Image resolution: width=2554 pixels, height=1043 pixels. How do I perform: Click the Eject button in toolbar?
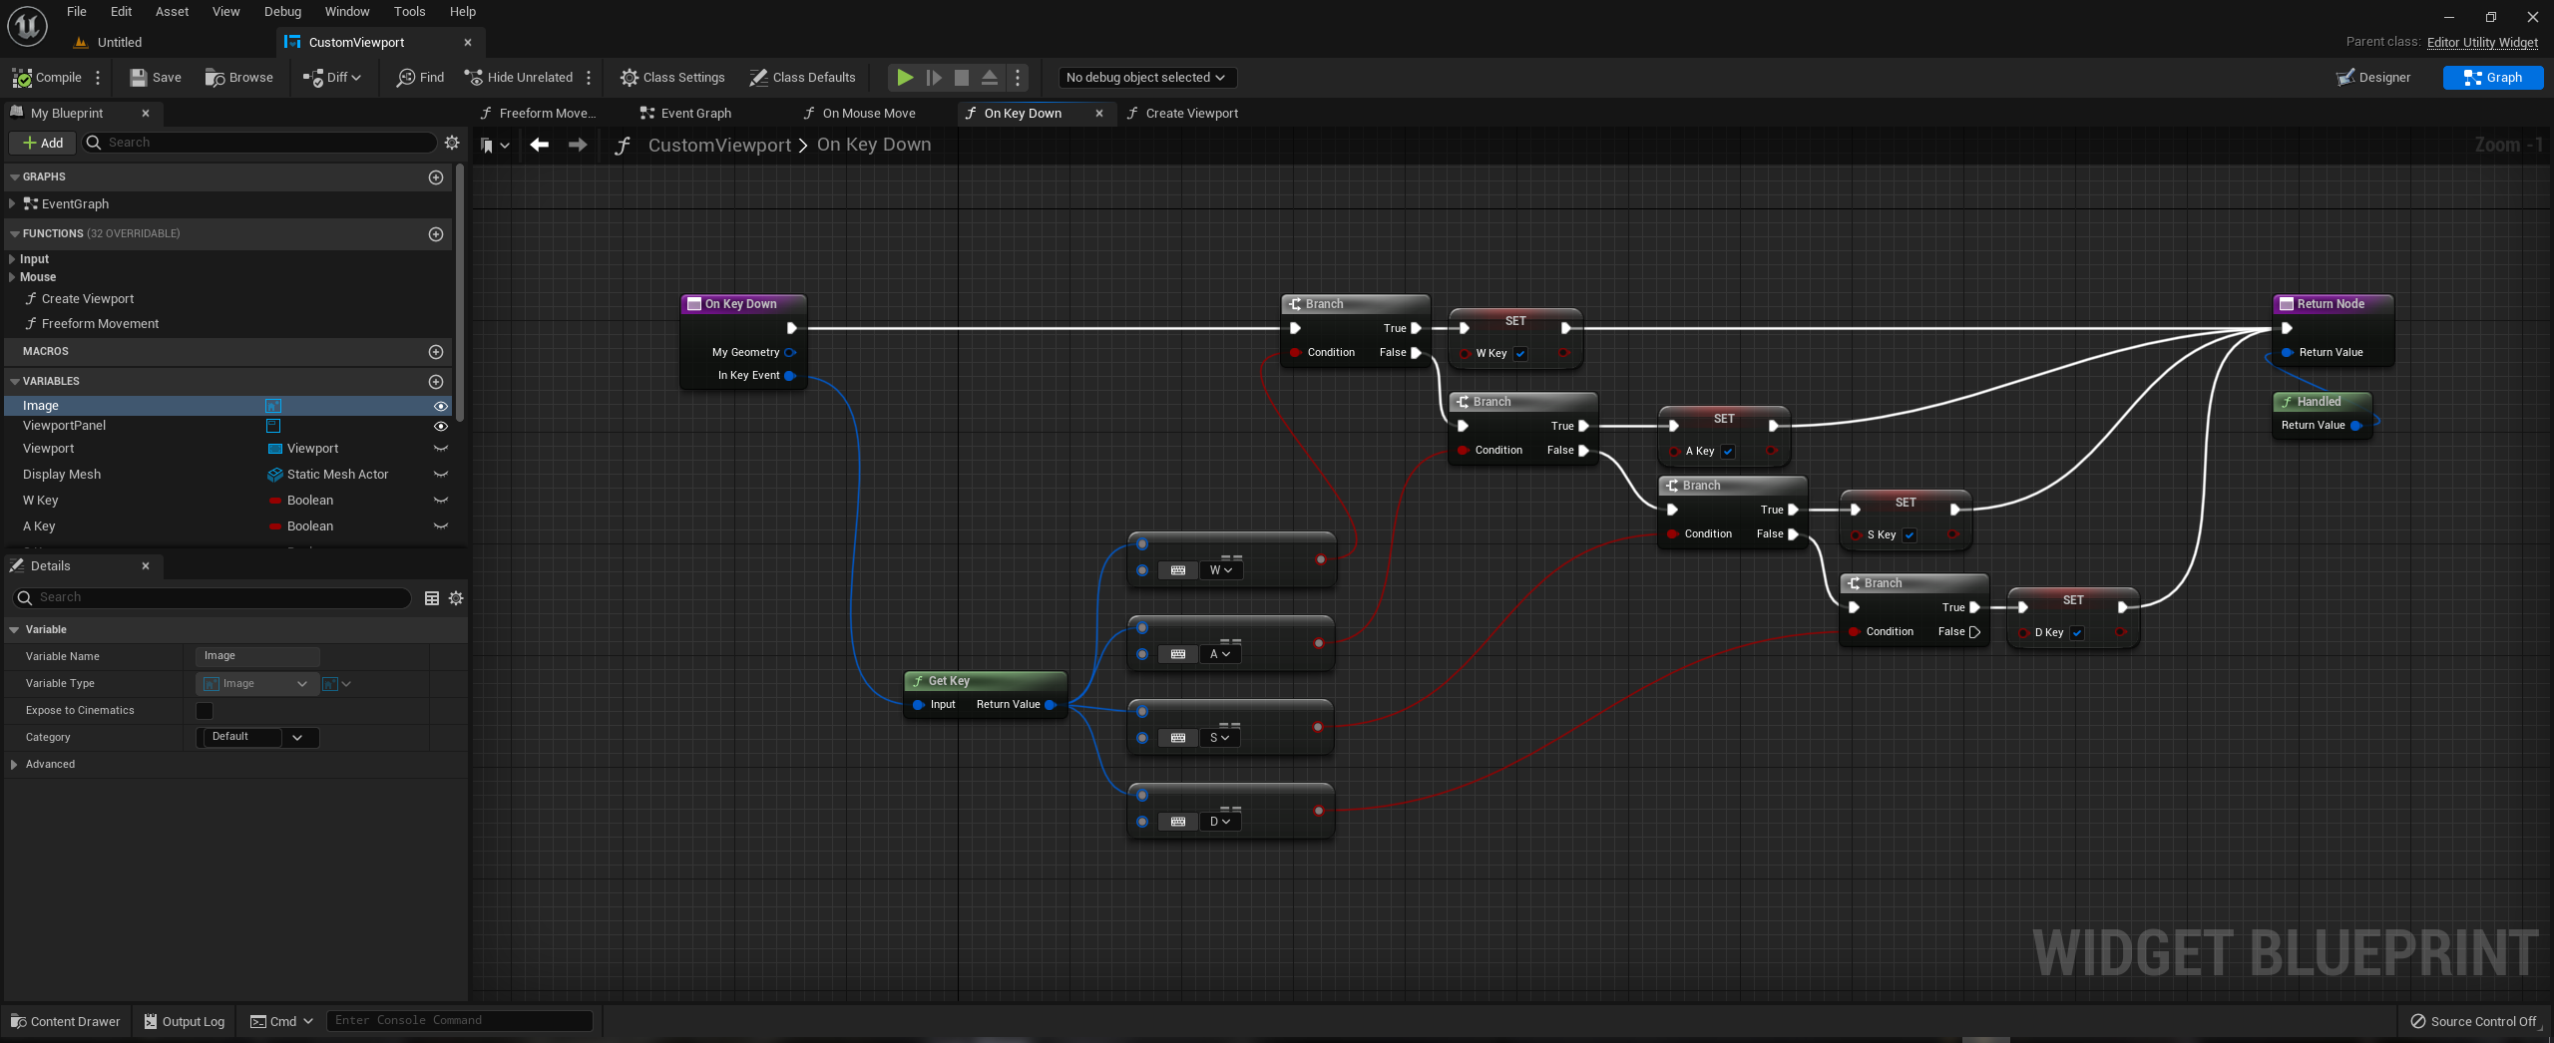coord(990,78)
